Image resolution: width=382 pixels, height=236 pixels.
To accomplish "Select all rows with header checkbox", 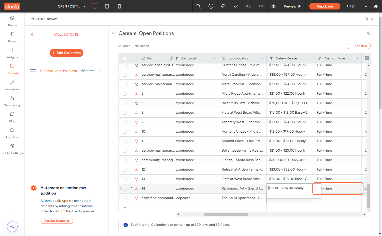I will pos(124,58).
